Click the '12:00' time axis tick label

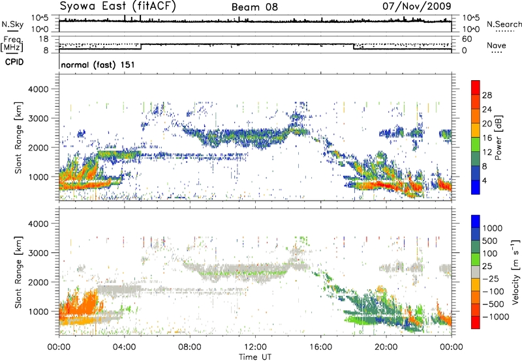point(255,347)
